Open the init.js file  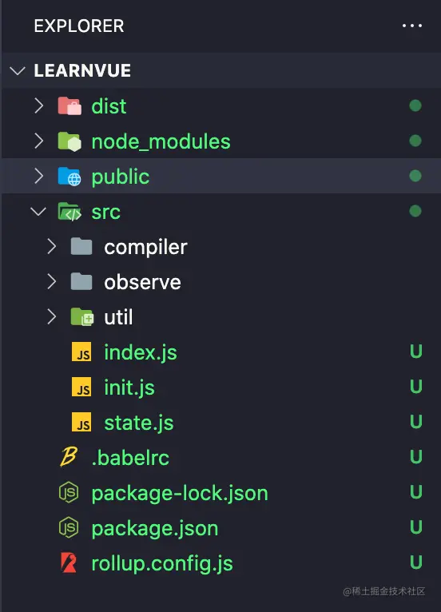pos(129,387)
